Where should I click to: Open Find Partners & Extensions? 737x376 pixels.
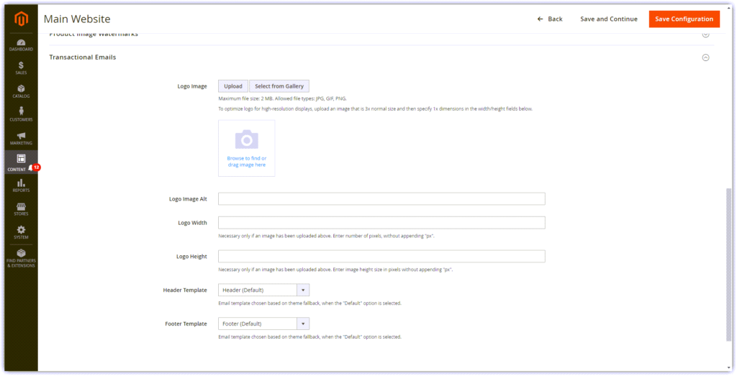[21, 259]
